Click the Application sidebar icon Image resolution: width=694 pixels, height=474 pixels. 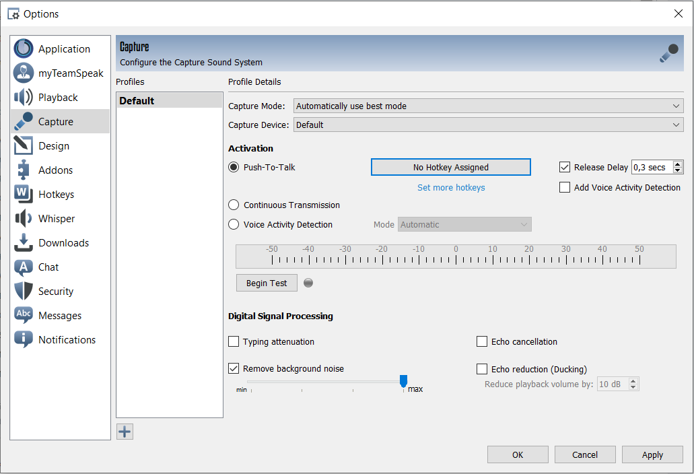click(x=24, y=48)
